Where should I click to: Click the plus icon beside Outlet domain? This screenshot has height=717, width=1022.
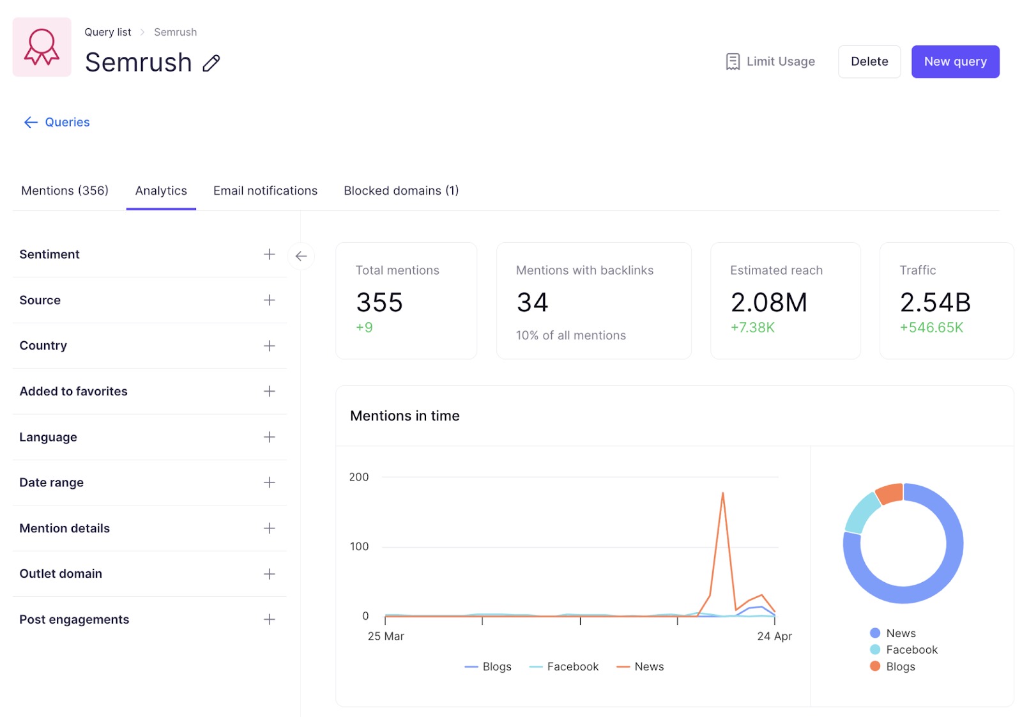(270, 574)
